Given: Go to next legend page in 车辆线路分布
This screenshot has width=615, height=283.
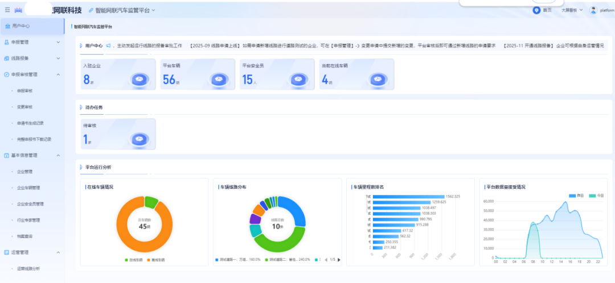Looking at the screenshot, I should pyautogui.click(x=339, y=260).
